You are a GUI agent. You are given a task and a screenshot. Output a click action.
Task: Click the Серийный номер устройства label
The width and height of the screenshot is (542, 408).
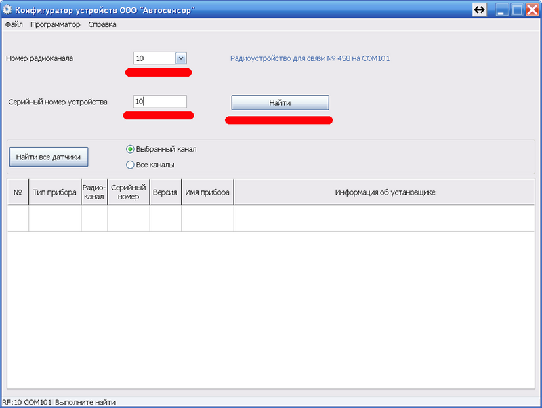(58, 102)
